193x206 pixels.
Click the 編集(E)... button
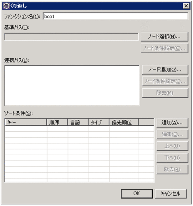(x=172, y=134)
